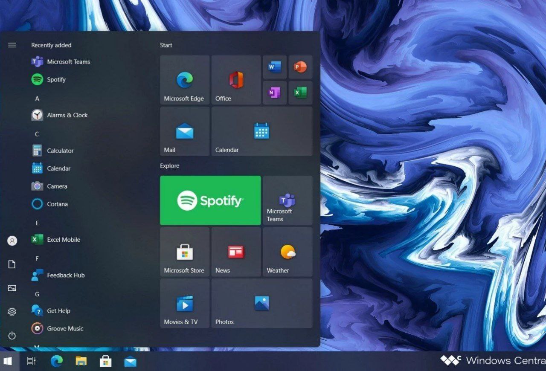Open File Explorer from the taskbar

[x=81, y=361]
